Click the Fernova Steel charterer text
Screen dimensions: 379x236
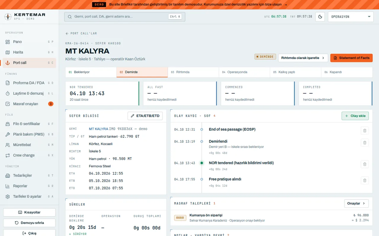(100, 166)
